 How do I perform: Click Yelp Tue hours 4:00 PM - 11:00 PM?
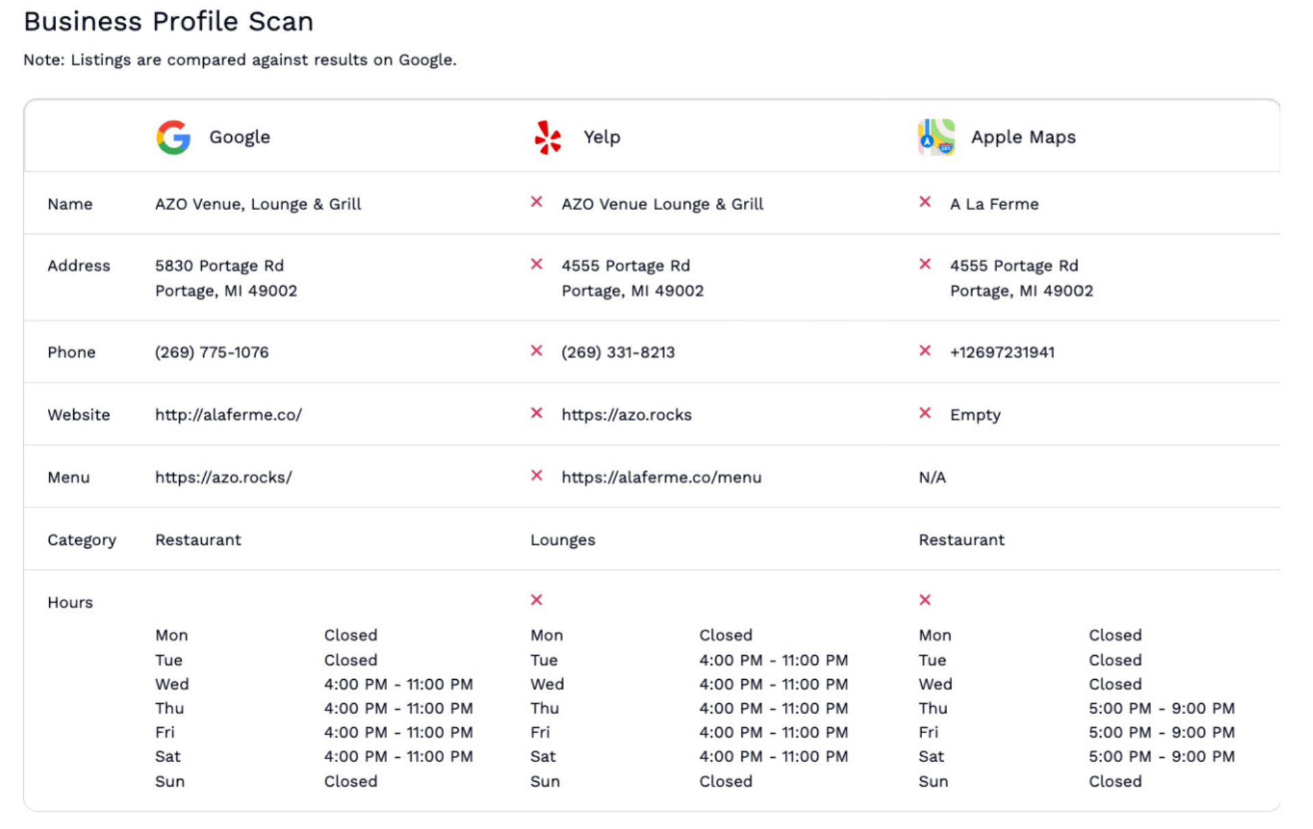coord(773,660)
